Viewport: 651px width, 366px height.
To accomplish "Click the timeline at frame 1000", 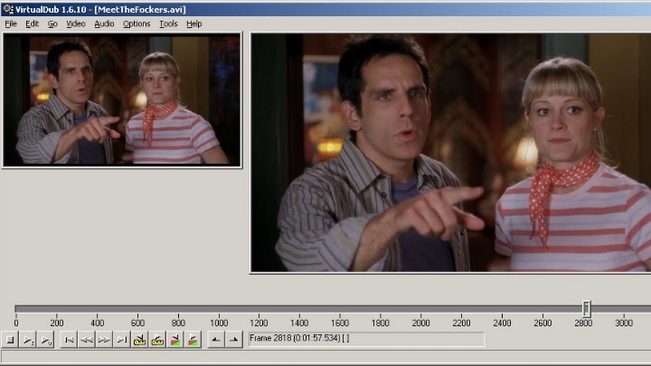I will 219,309.
